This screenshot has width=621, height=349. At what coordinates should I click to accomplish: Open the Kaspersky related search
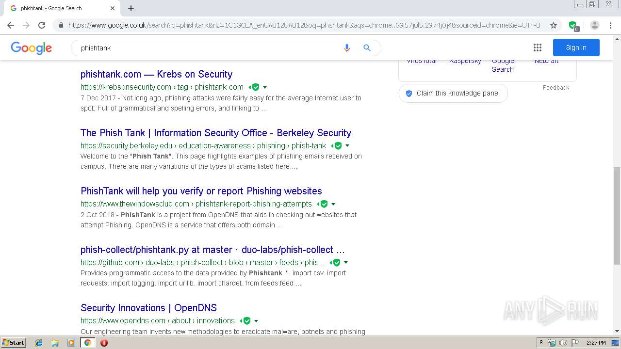[x=465, y=61]
